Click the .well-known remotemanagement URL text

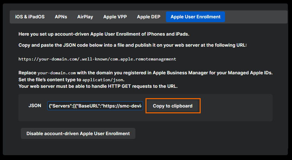97,59
